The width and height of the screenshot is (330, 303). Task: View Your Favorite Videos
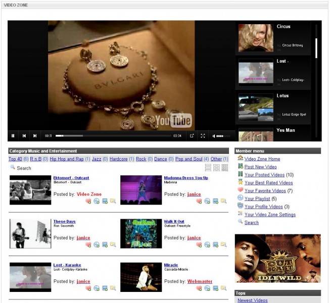tap(265, 191)
